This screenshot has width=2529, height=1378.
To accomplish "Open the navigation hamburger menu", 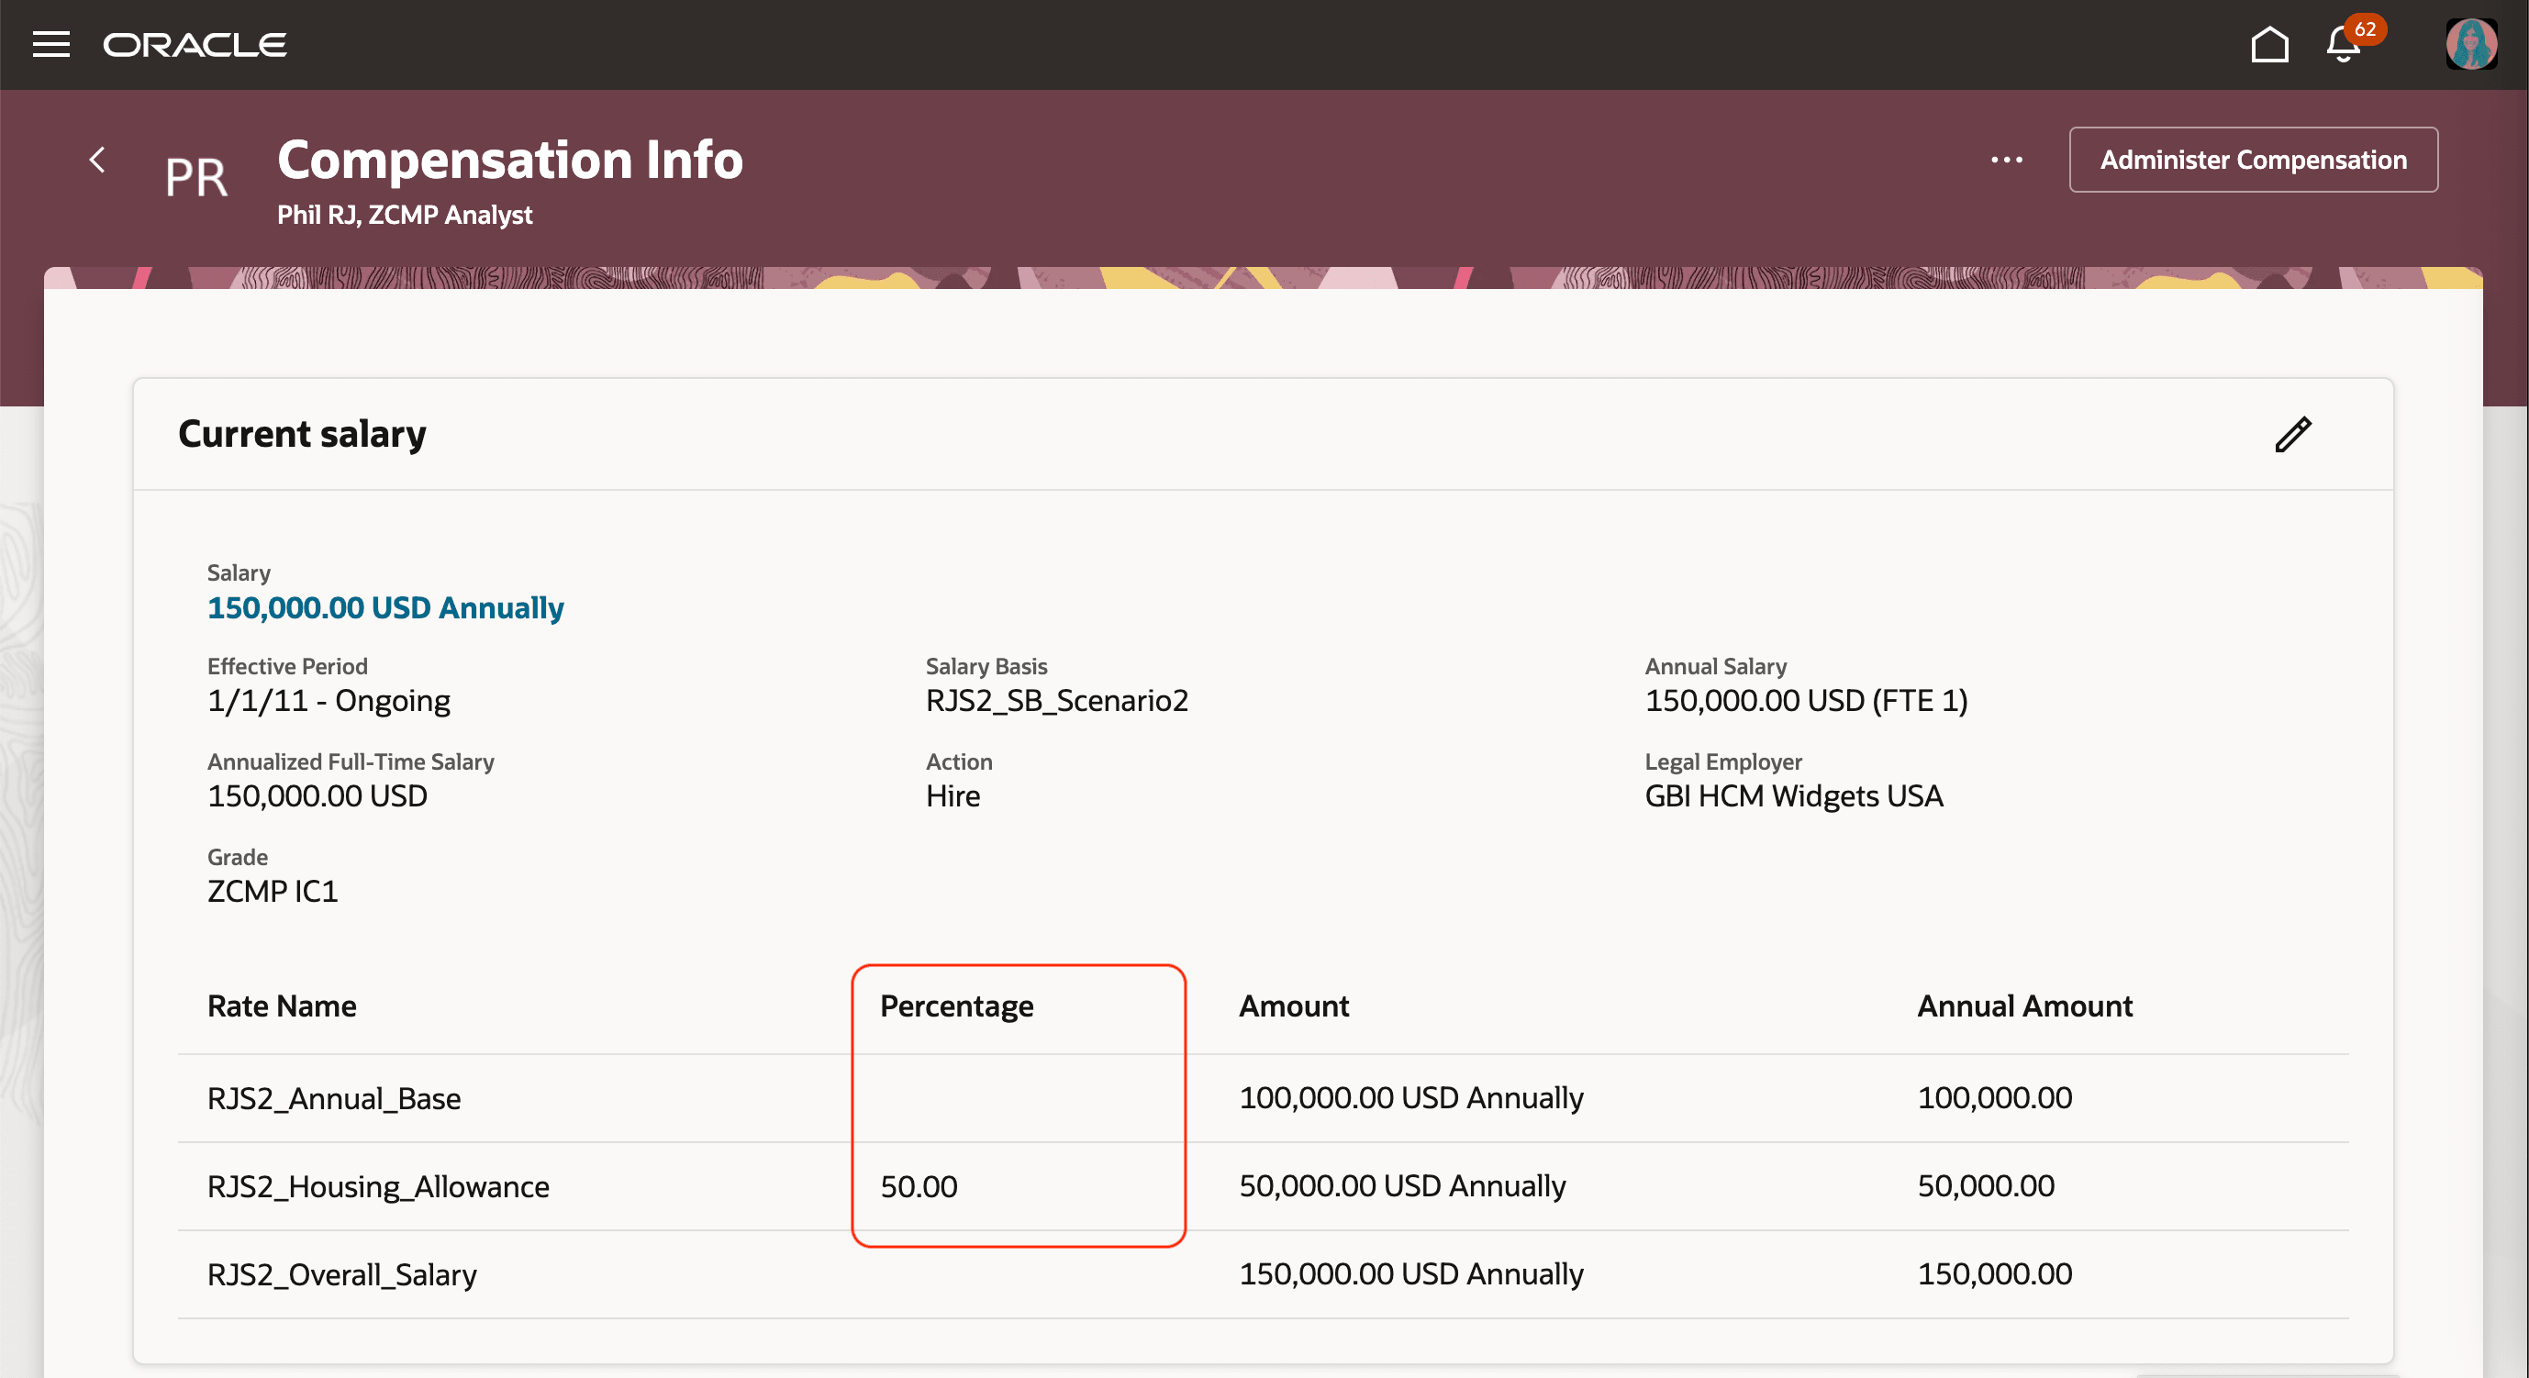I will click(50, 44).
